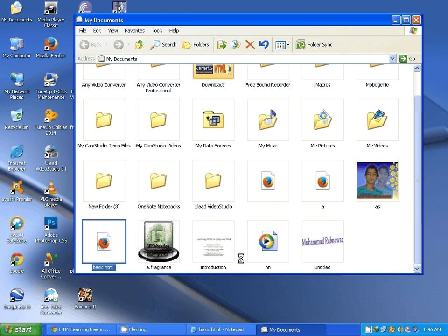Open the Tools menu
This screenshot has height=336, width=448.
click(x=157, y=31)
